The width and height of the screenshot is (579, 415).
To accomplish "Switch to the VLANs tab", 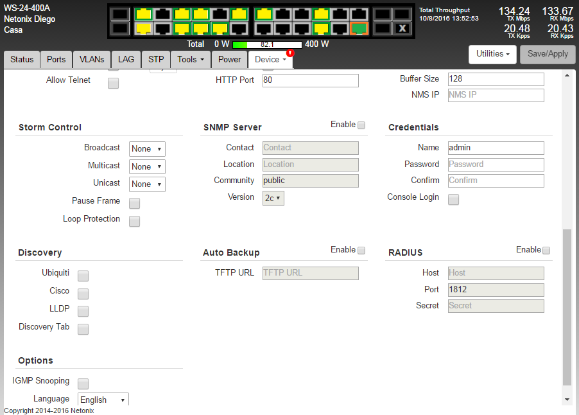I will coord(92,59).
